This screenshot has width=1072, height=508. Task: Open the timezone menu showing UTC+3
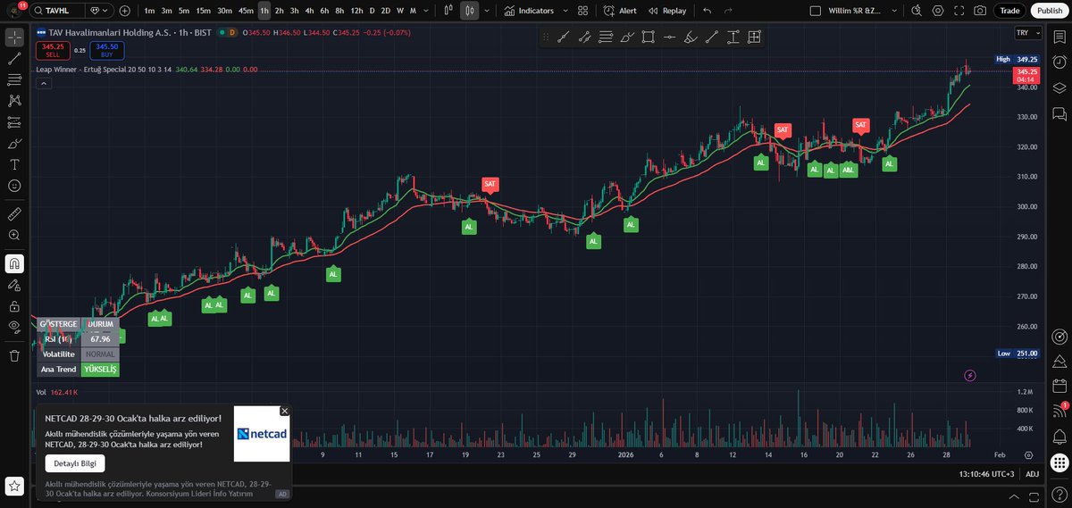click(987, 474)
